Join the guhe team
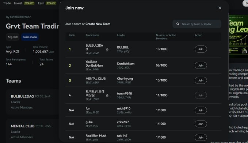 (201, 124)
